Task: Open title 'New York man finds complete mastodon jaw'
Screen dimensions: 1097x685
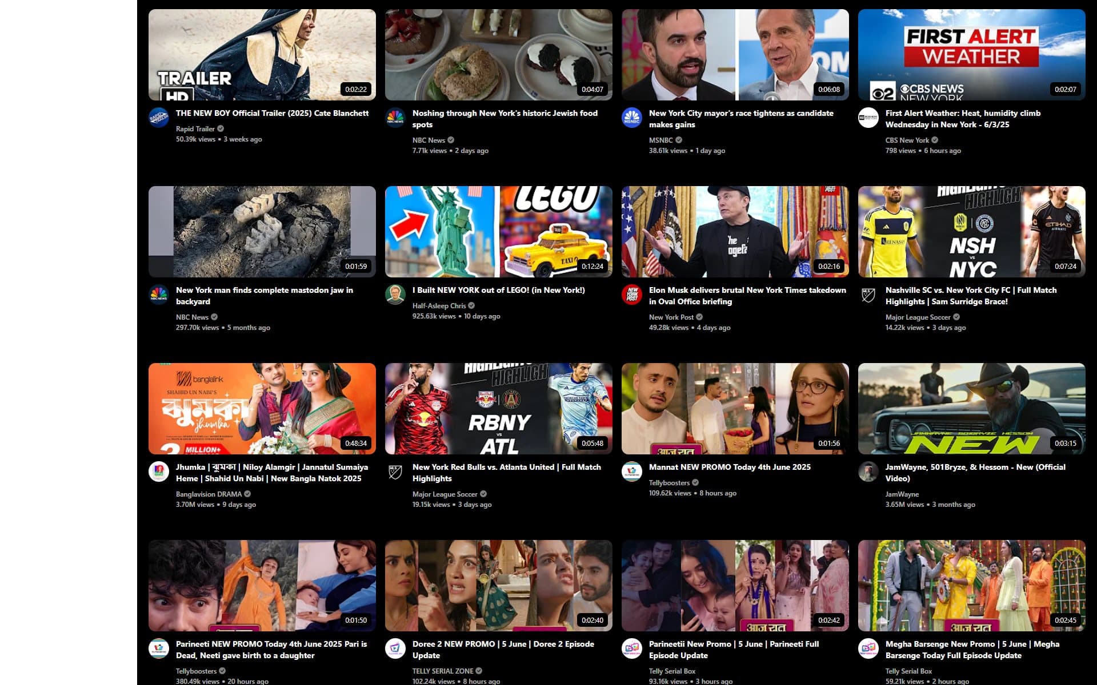Action: point(265,296)
